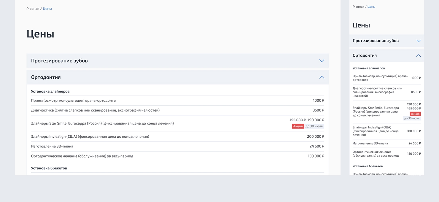This screenshot has width=439, height=202.
Task: Click the 8500 ₽ price in desktop view
Action: [318, 110]
